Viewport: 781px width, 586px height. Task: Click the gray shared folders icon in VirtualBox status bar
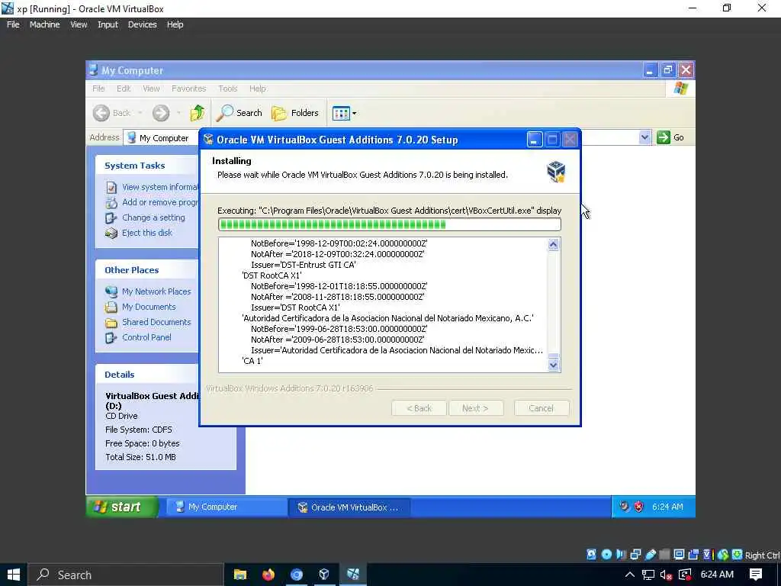click(x=664, y=554)
